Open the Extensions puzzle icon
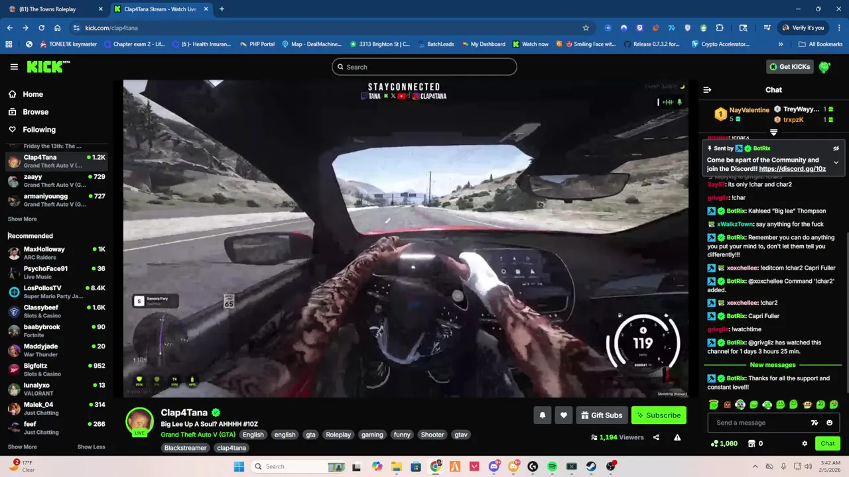 (720, 28)
